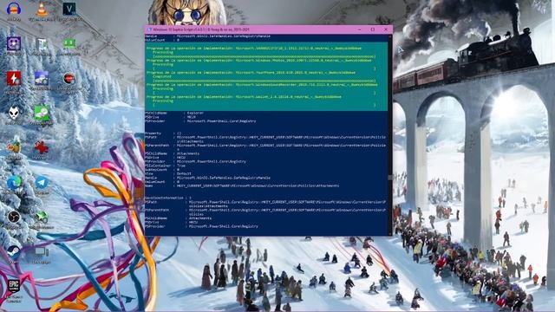Launch the Epic Games Launcher icon
The image size is (555, 312).
pos(14,286)
